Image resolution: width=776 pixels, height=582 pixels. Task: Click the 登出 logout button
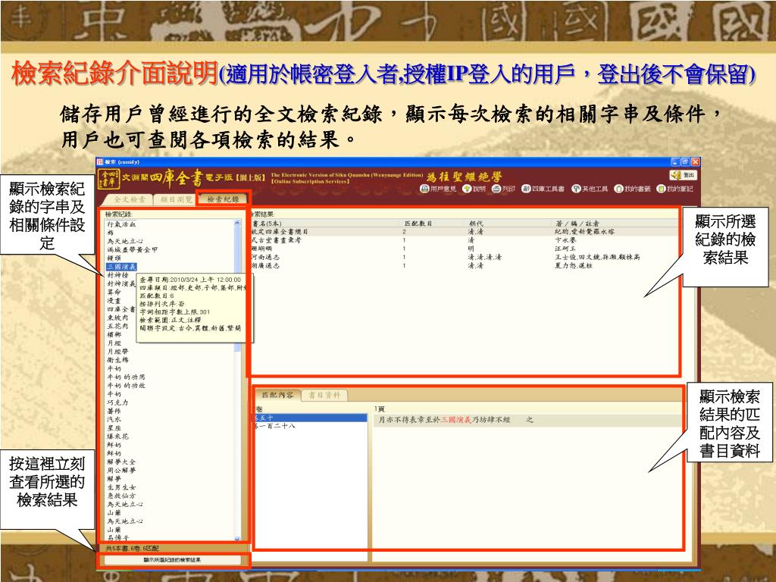click(x=683, y=175)
